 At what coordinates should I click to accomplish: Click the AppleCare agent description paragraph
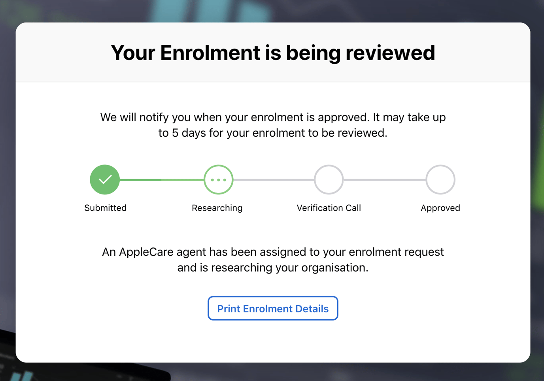[x=272, y=260]
